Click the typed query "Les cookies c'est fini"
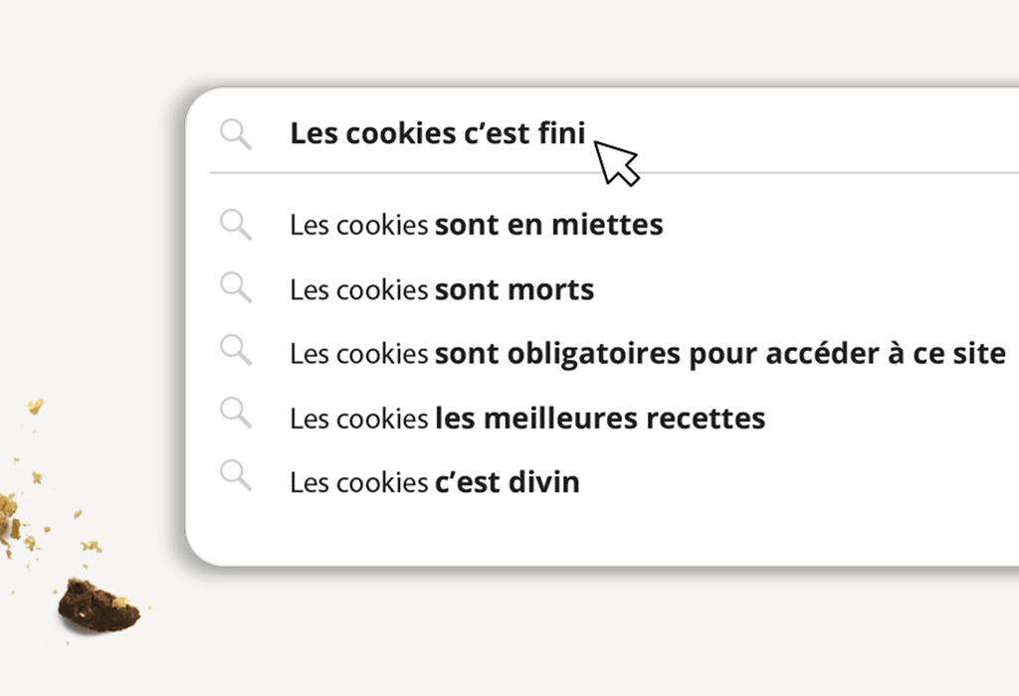1019x696 pixels. (438, 133)
